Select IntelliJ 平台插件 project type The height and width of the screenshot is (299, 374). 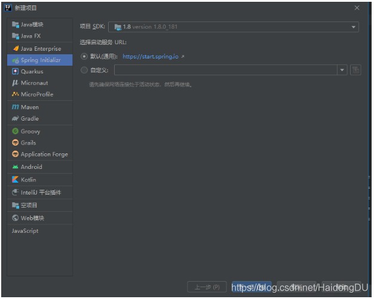[x=40, y=193]
